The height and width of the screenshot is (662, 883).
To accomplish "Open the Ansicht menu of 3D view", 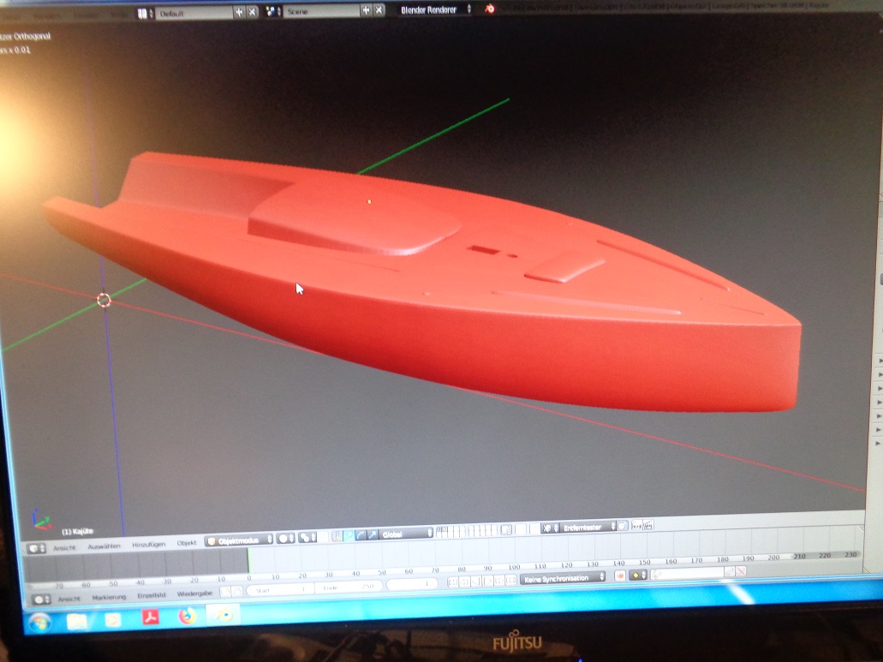I will (x=64, y=548).
